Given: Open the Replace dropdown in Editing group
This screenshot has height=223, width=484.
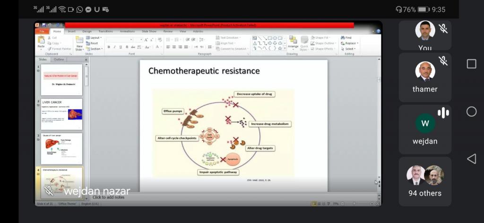Looking at the screenshot, I should tap(350, 43).
